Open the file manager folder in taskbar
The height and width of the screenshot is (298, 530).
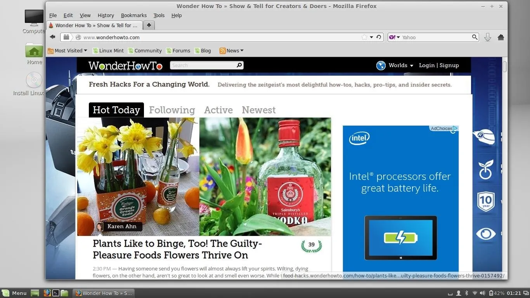pos(64,293)
